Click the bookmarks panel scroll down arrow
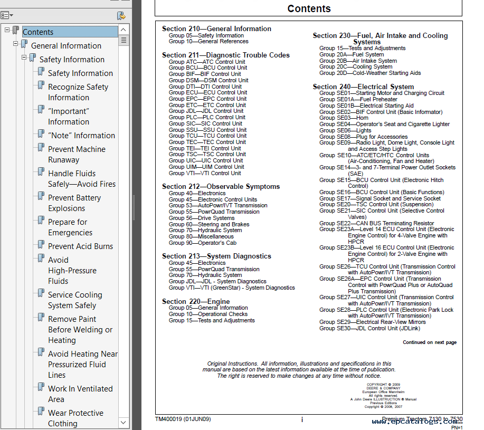The width and height of the screenshot is (484, 430). coord(123,423)
